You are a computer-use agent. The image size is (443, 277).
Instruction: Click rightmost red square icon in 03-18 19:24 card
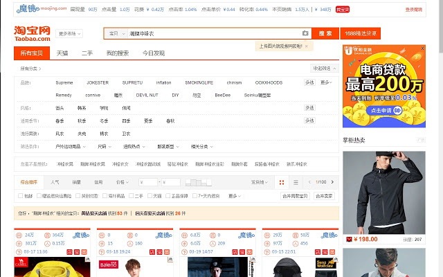point(167,252)
